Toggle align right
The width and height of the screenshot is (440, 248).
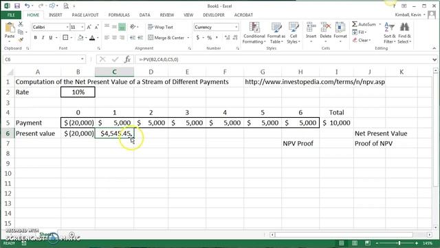click(x=122, y=37)
